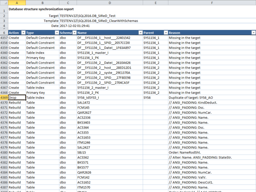Select row 4369 by its row number

(x=4, y=97)
